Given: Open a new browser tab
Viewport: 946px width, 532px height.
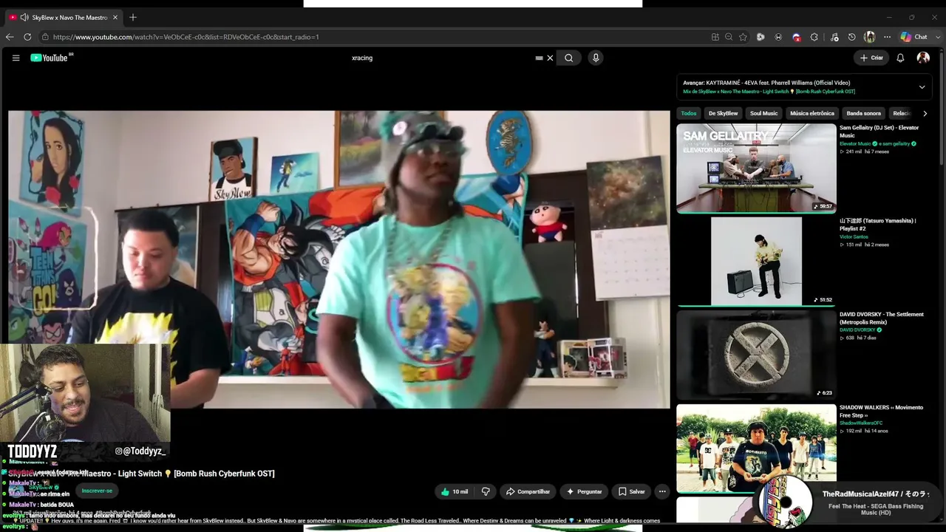Looking at the screenshot, I should click(133, 17).
